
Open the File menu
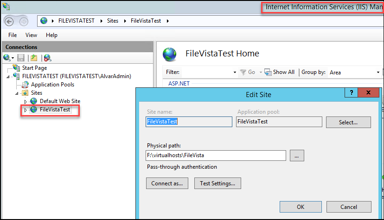13,35
